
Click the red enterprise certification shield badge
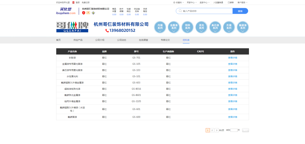(84, 13)
